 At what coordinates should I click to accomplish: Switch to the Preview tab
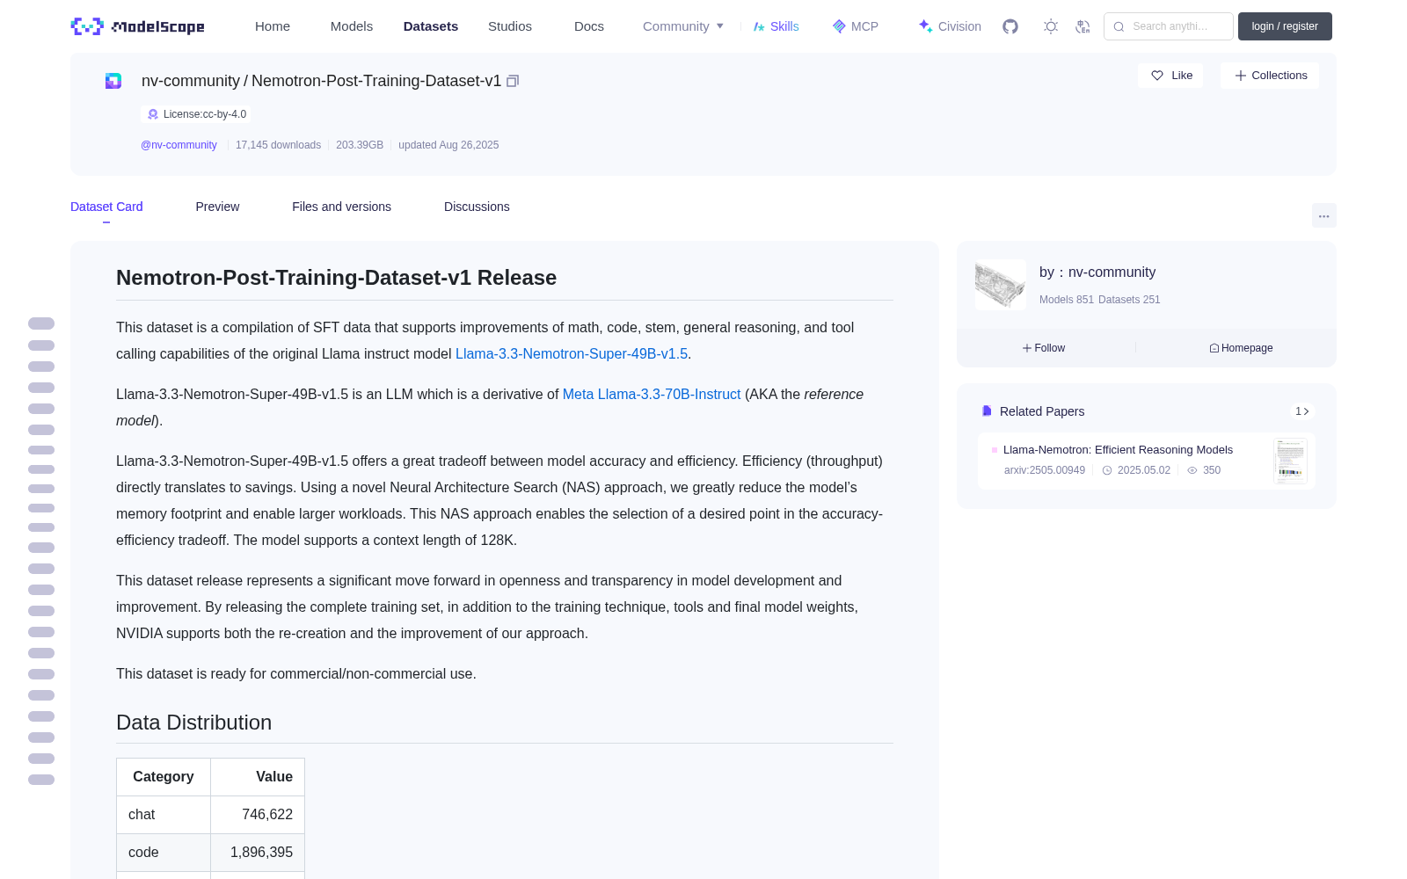tap(217, 207)
